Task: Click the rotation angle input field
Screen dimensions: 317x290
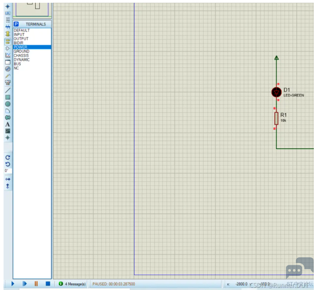Action: (8, 171)
